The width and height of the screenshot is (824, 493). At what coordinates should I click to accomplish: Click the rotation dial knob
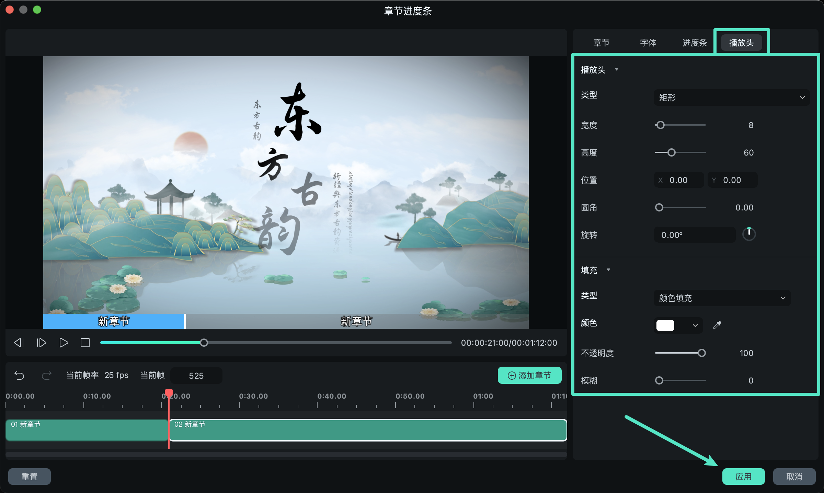[749, 234]
